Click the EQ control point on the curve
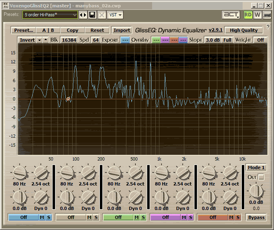 [x=68, y=99]
